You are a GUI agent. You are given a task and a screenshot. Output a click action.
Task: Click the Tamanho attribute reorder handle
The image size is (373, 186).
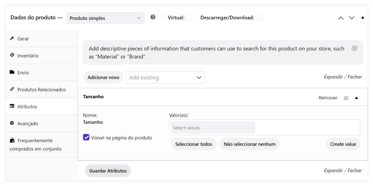coord(346,98)
